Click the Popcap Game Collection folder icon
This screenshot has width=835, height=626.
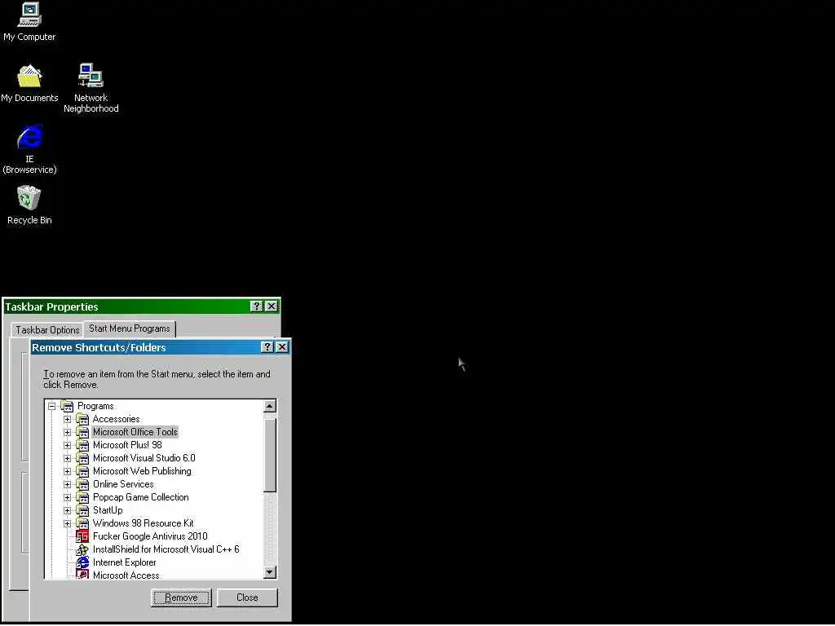pyautogui.click(x=82, y=498)
